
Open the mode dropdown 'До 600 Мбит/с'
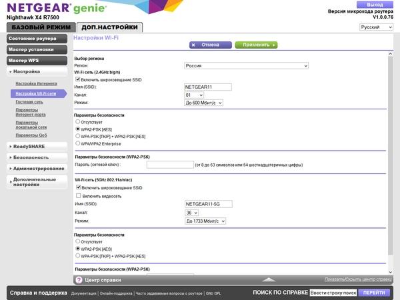click(203, 103)
